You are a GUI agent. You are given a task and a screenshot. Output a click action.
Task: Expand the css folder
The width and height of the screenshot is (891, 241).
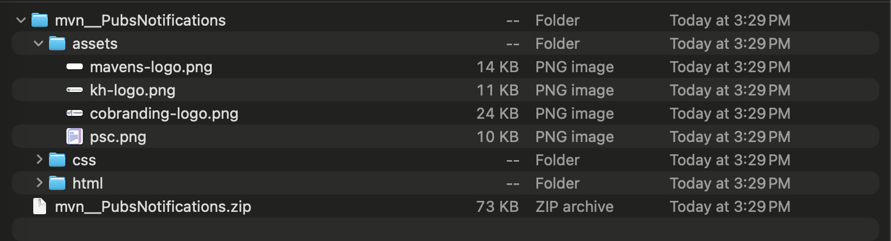[39, 160]
